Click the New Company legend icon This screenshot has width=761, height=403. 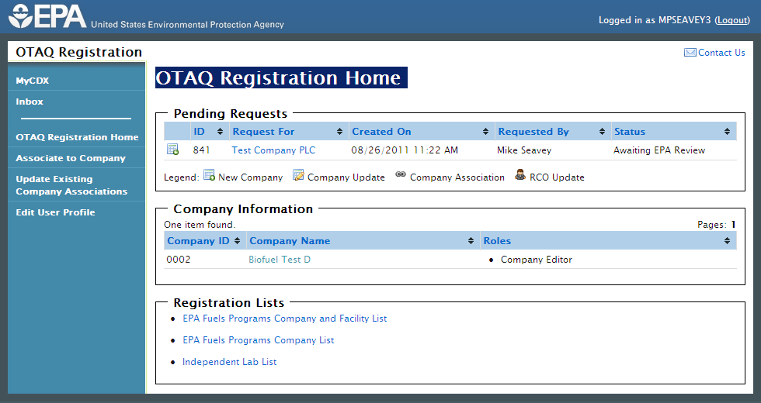click(209, 175)
